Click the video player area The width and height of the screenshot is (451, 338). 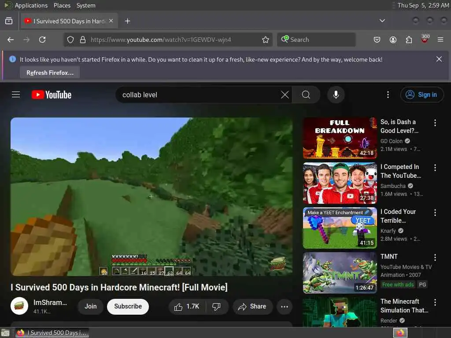pyautogui.click(x=152, y=197)
